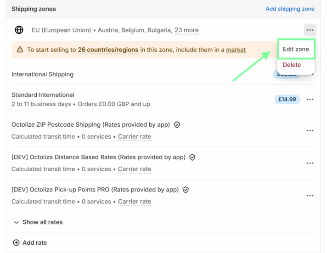Open Standard International rate options menu

coord(310,99)
